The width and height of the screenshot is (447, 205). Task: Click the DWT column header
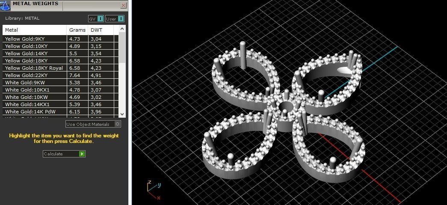(x=101, y=30)
